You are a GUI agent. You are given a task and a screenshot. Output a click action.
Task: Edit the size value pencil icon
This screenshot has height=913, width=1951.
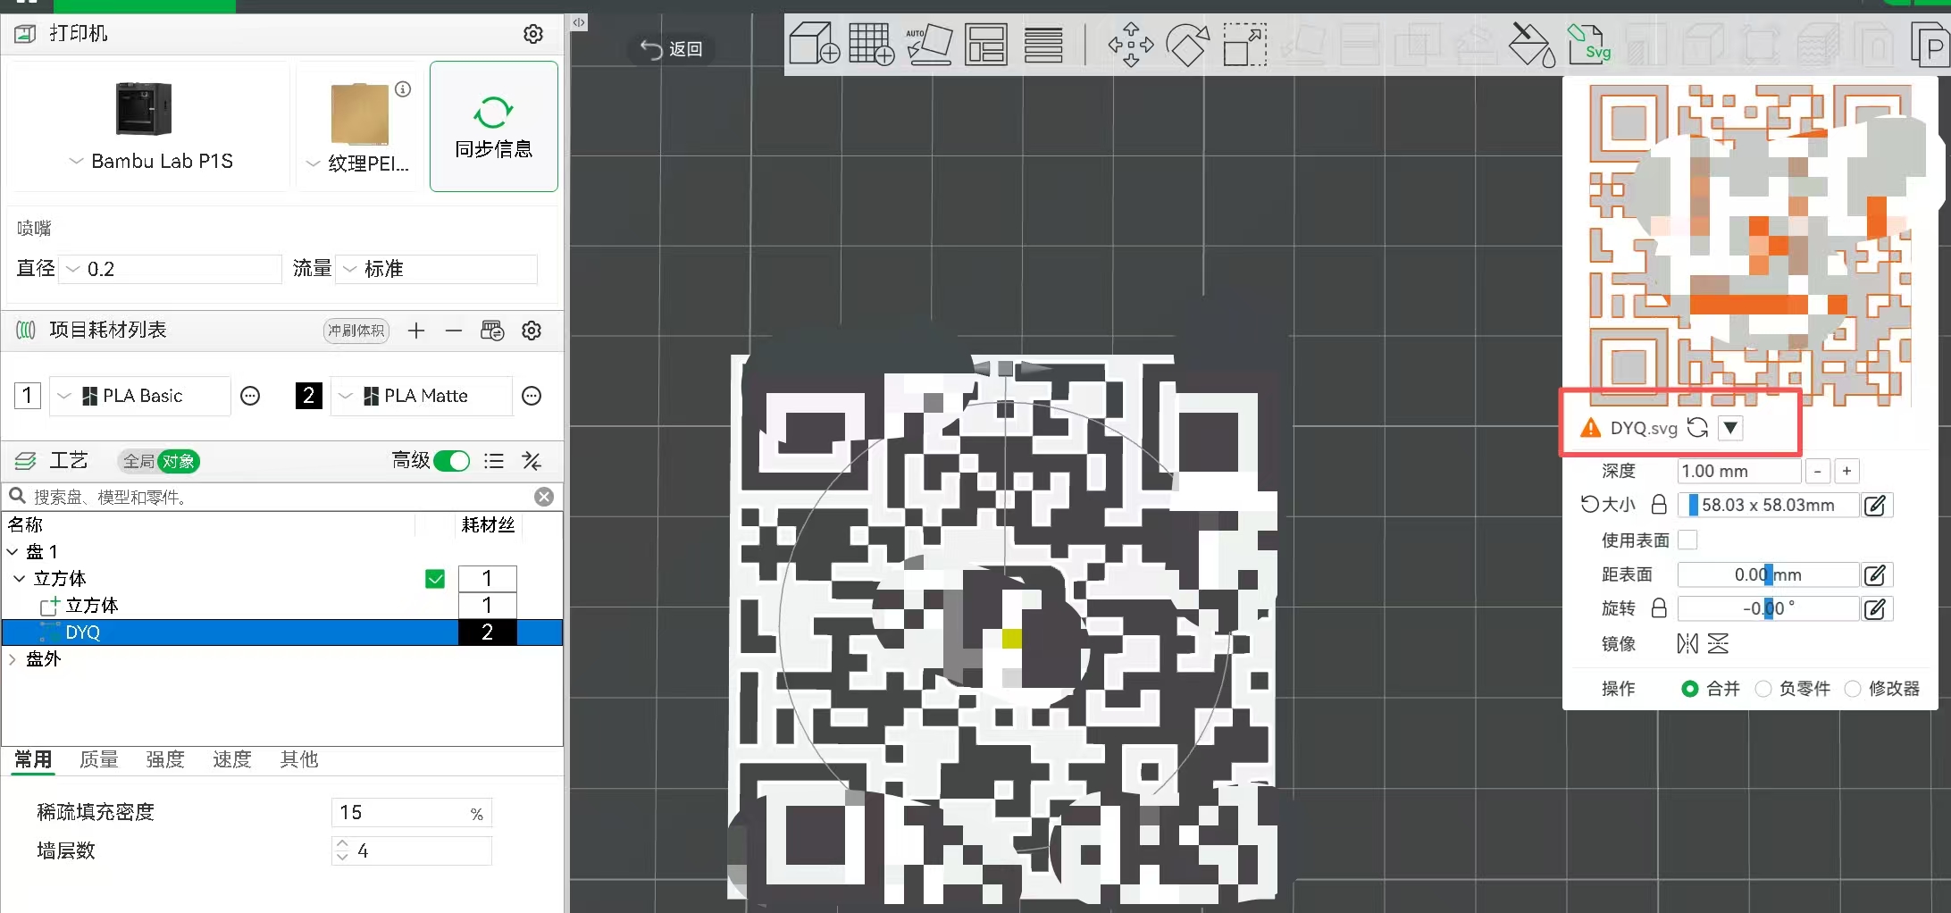1876,506
